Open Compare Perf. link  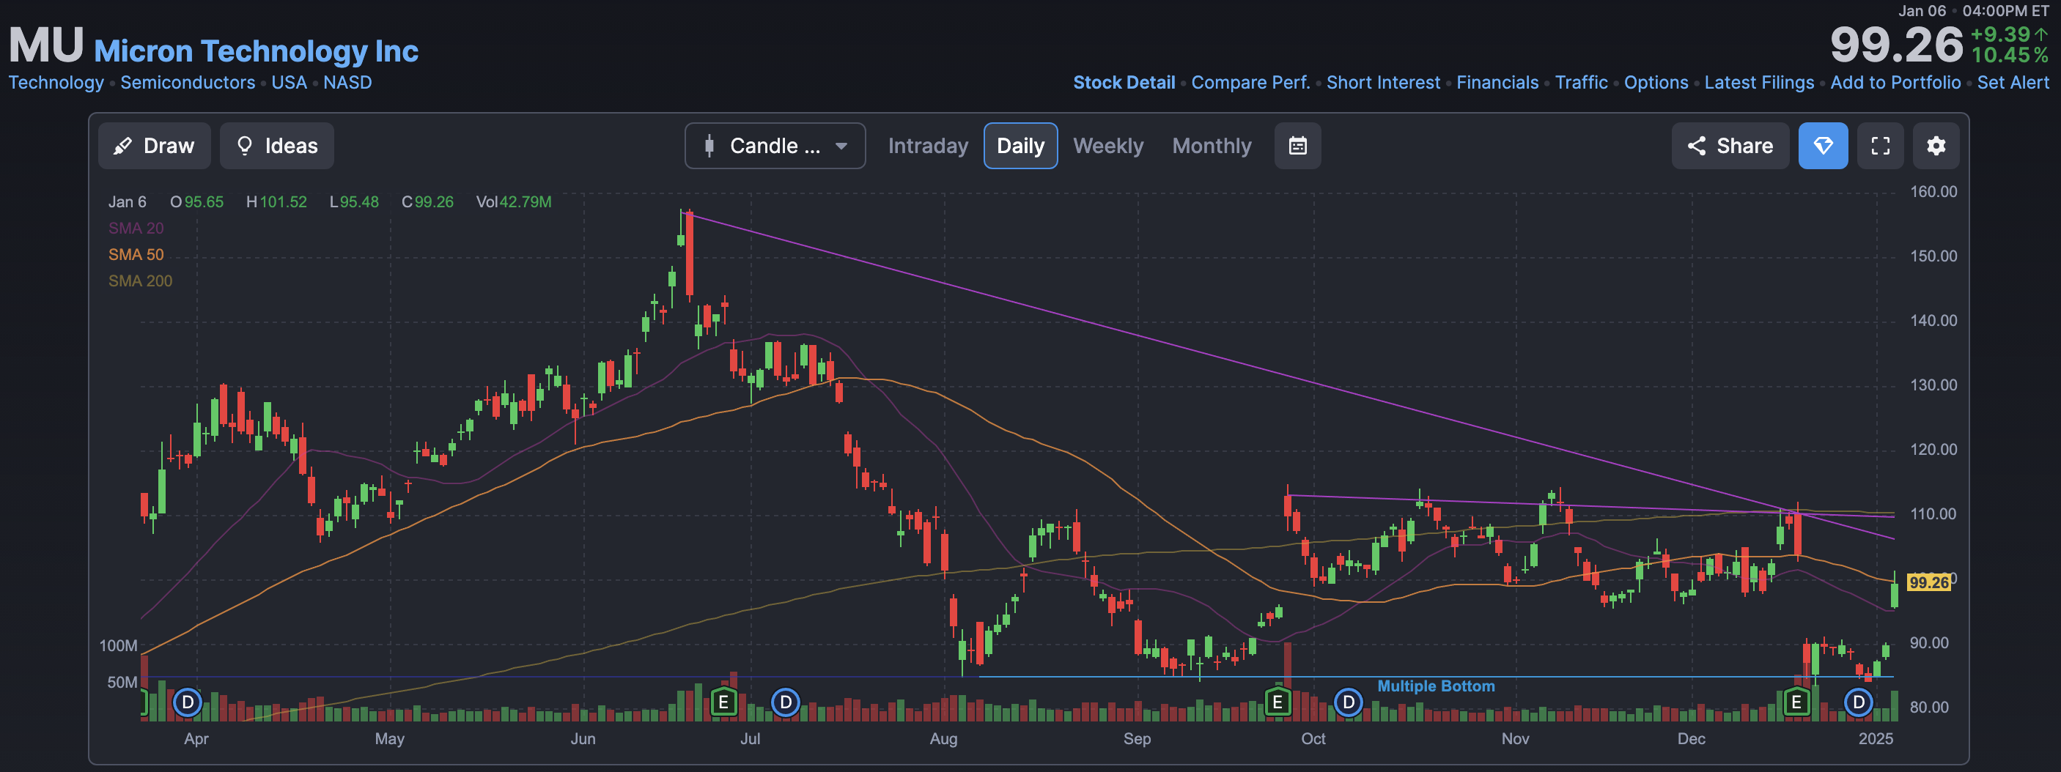click(x=1250, y=82)
